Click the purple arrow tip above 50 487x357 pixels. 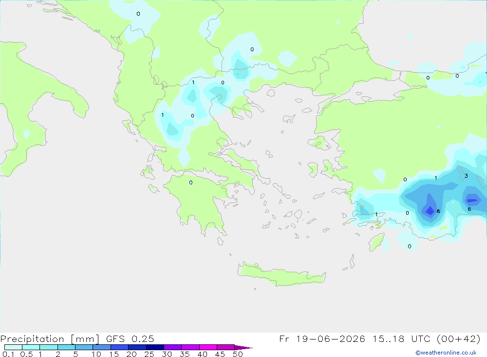coord(243,348)
